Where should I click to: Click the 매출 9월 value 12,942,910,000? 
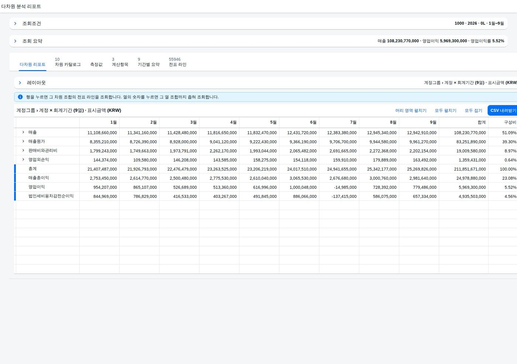tap(422, 133)
